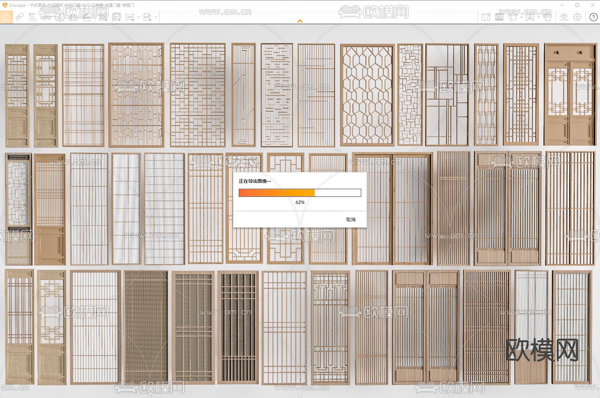Open the asset library buildings icon
600x398 pixels.
(x=73, y=17)
